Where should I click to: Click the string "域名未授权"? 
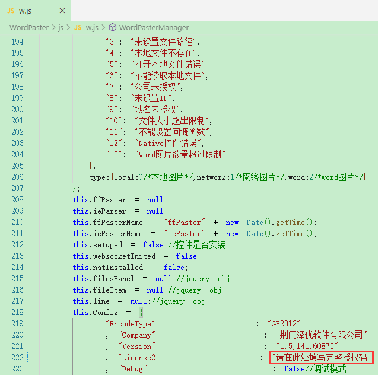coord(155,110)
